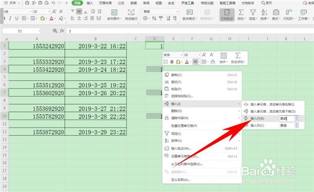Choose insert cells, shift cells down option

point(273,111)
